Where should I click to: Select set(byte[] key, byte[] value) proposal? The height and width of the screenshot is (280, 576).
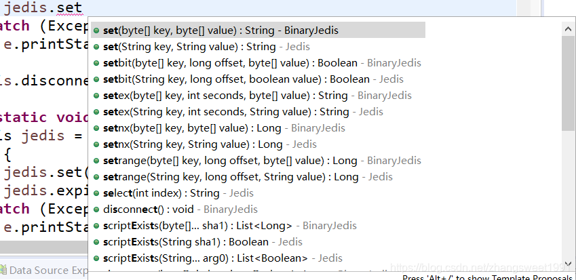[x=258, y=30]
